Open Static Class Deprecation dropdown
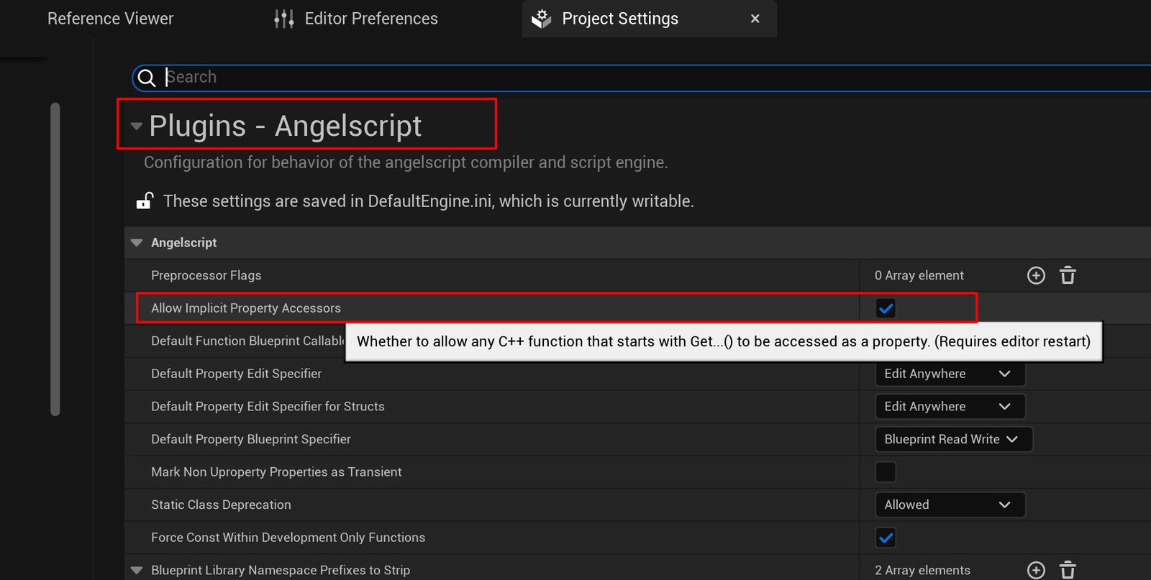Image resolution: width=1151 pixels, height=580 pixels. pyautogui.click(x=950, y=505)
